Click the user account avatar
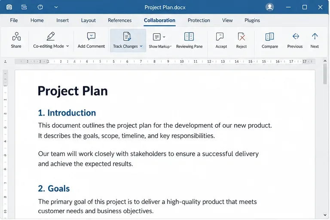 coord(269,7)
